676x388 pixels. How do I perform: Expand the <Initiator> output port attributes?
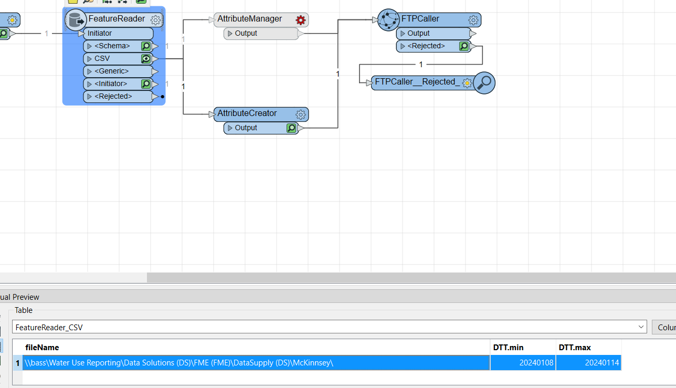[x=89, y=84]
